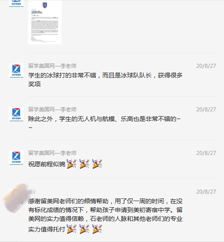
Task: Click the 20/8/27 date on ice hockey message
Action: (206, 66)
